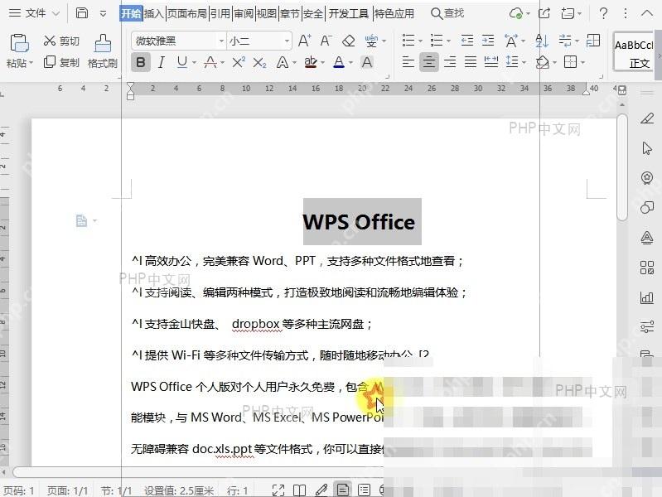Clear formatting with the eraser icon
Screen dimensions: 662x497
pos(348,41)
